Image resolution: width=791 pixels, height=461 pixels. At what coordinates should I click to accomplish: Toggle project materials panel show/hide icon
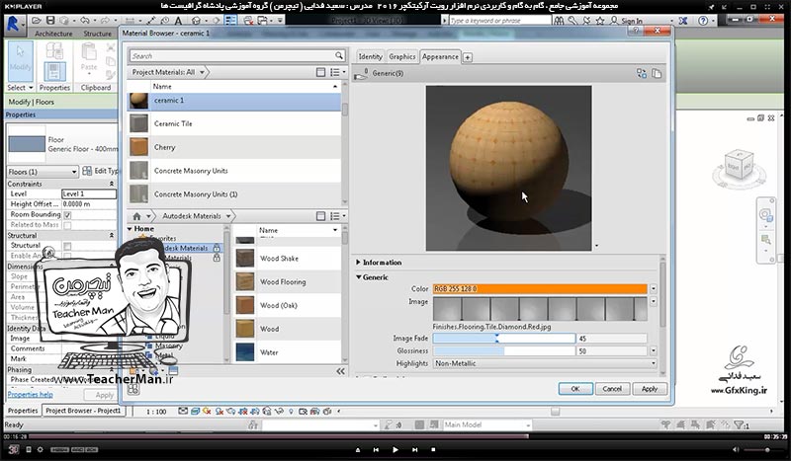(x=320, y=72)
